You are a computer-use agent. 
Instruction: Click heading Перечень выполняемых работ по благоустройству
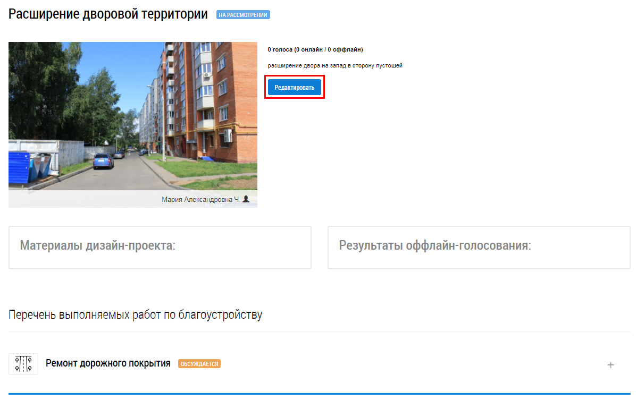point(135,314)
